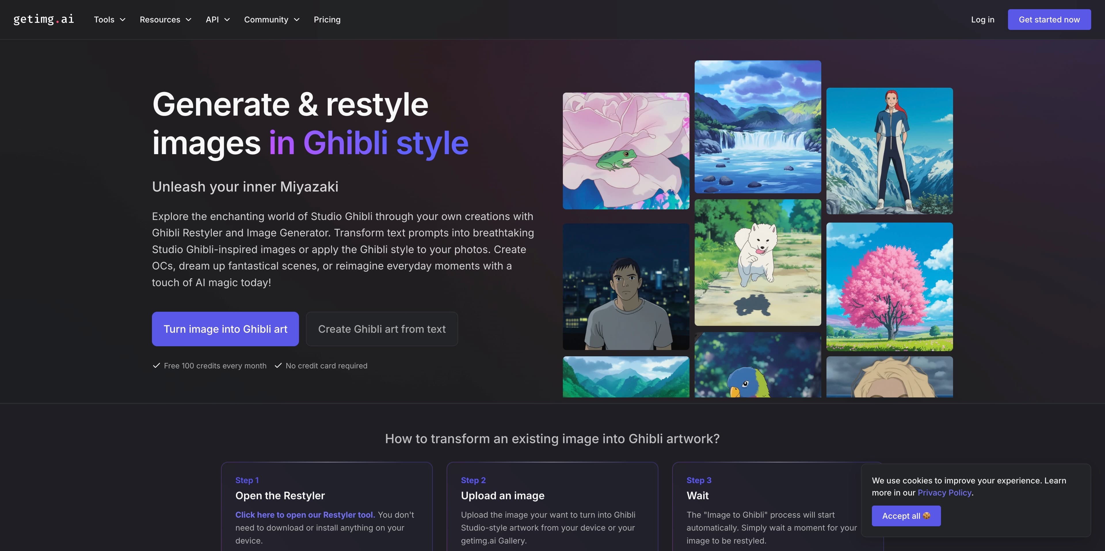
Task: Expand the Tools dropdown menu
Action: tap(109, 20)
